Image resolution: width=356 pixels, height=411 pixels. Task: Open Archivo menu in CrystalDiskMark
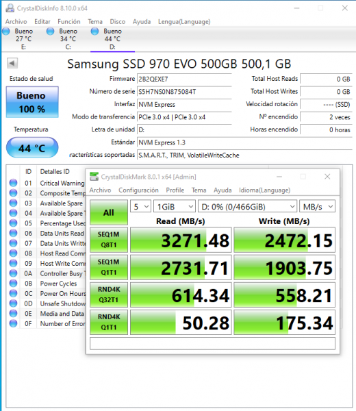100,190
